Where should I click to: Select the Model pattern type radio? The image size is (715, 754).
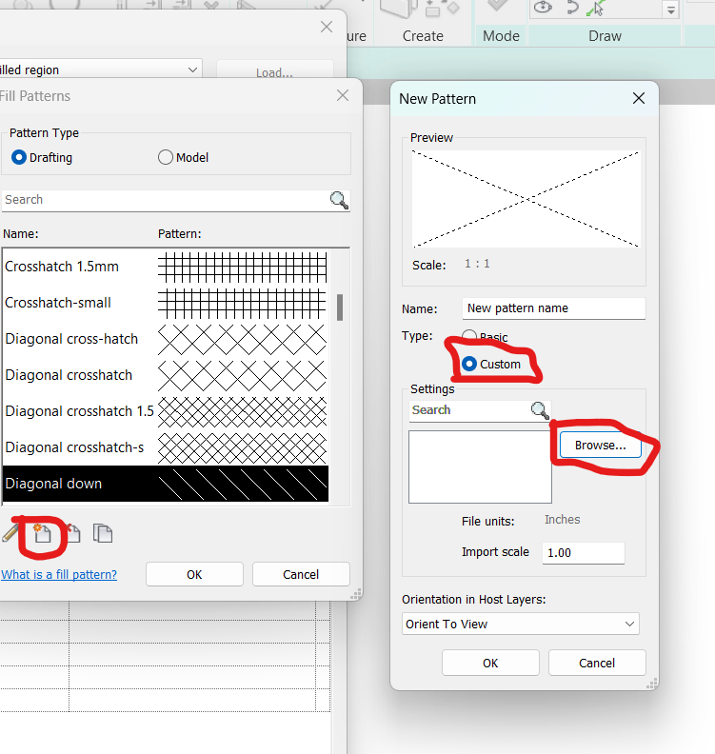[165, 157]
